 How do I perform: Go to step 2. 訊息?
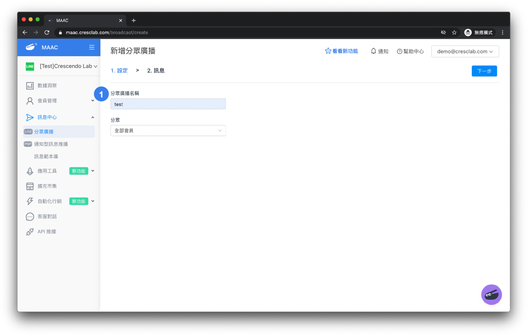tap(156, 71)
